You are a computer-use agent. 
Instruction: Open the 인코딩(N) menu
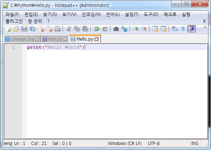[x=91, y=14]
